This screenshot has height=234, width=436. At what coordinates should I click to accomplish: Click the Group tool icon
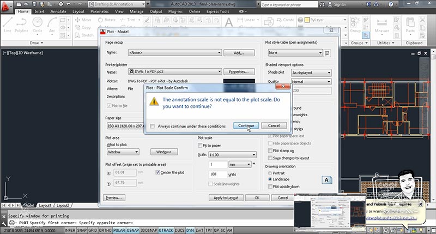coord(355,25)
